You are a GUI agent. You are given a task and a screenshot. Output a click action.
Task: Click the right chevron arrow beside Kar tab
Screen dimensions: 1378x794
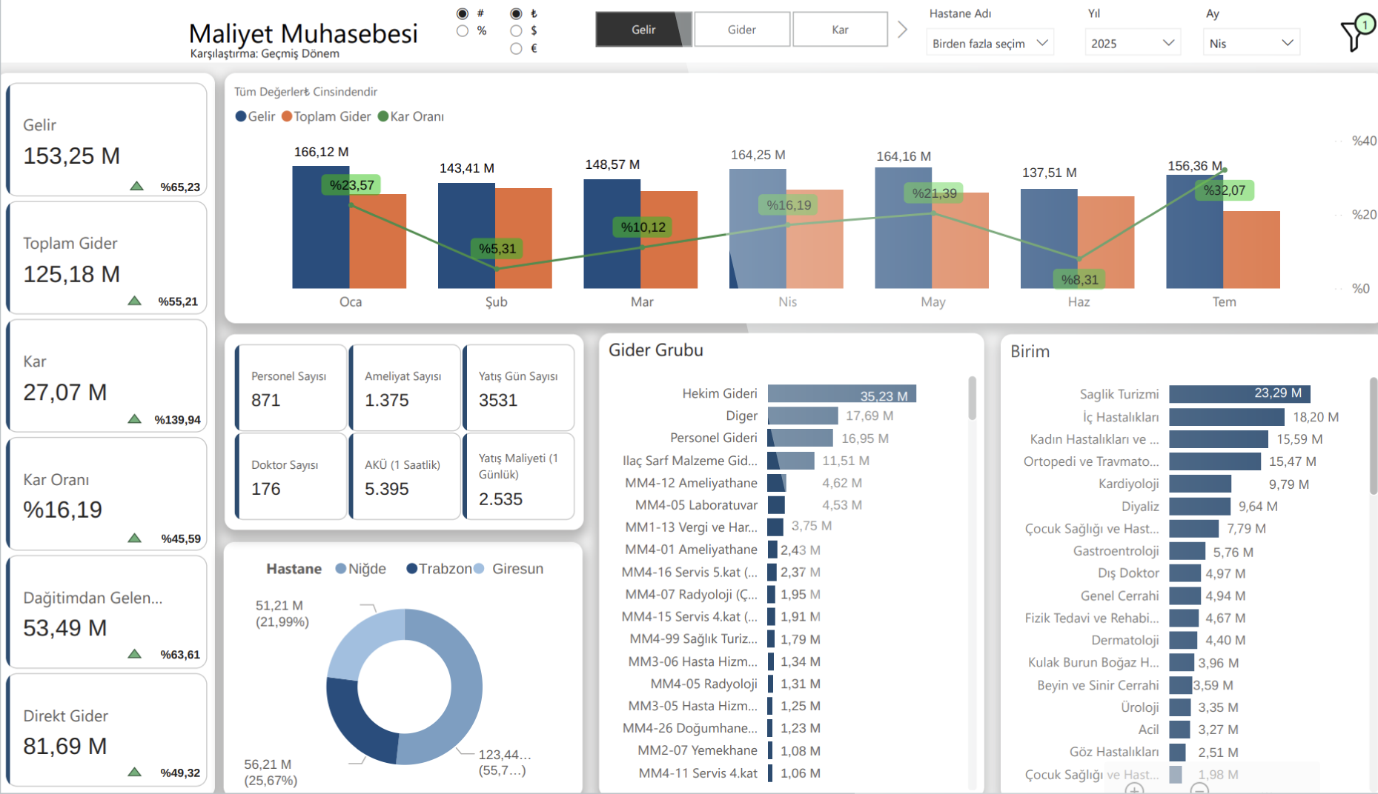pos(902,30)
